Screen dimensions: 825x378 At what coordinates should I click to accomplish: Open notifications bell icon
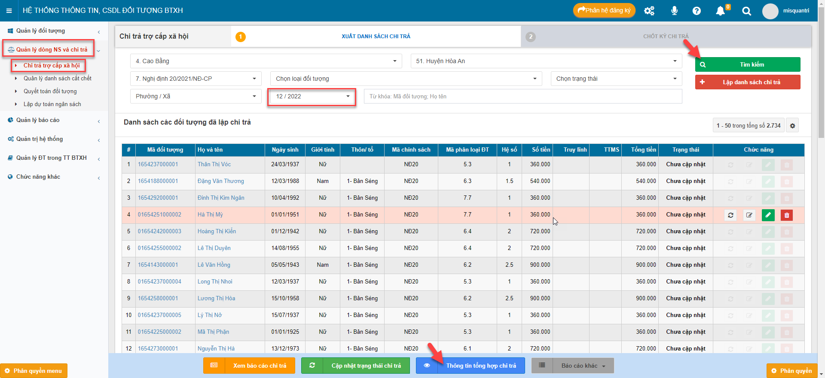click(721, 11)
